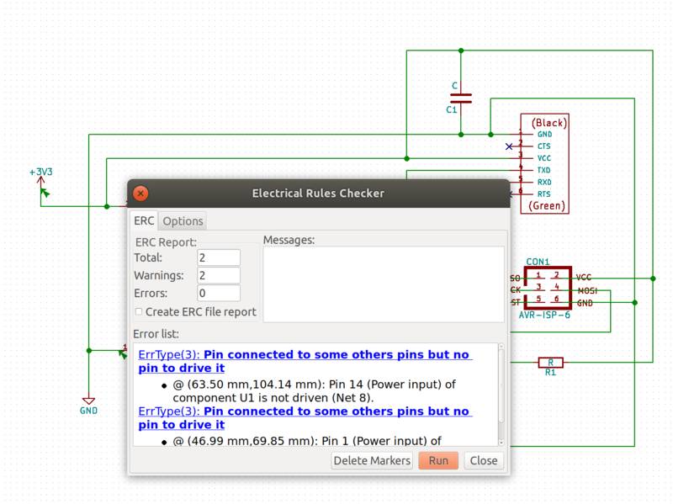Select the ERC tab
Screen dimensions: 673x504
pos(144,220)
